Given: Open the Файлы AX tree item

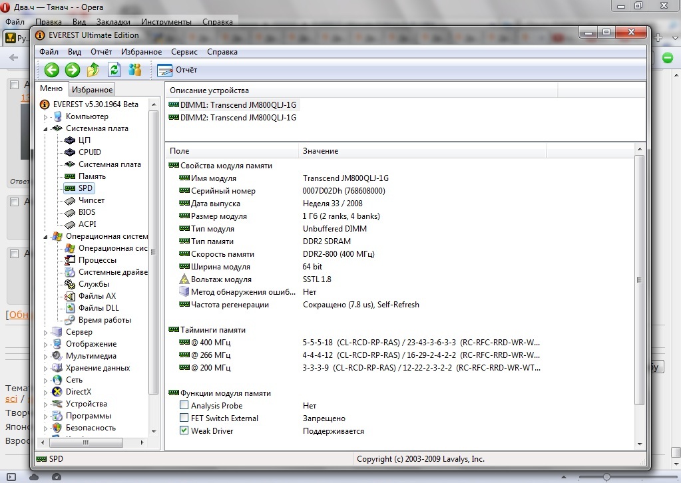Looking at the screenshot, I should click(x=97, y=296).
